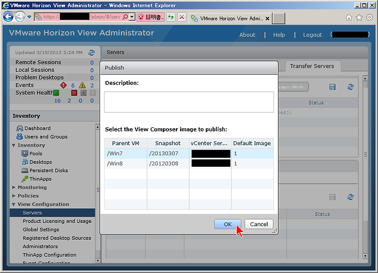Sort by the Snapshot column
Viewport: 378px width, 273px height.
[x=168, y=143]
